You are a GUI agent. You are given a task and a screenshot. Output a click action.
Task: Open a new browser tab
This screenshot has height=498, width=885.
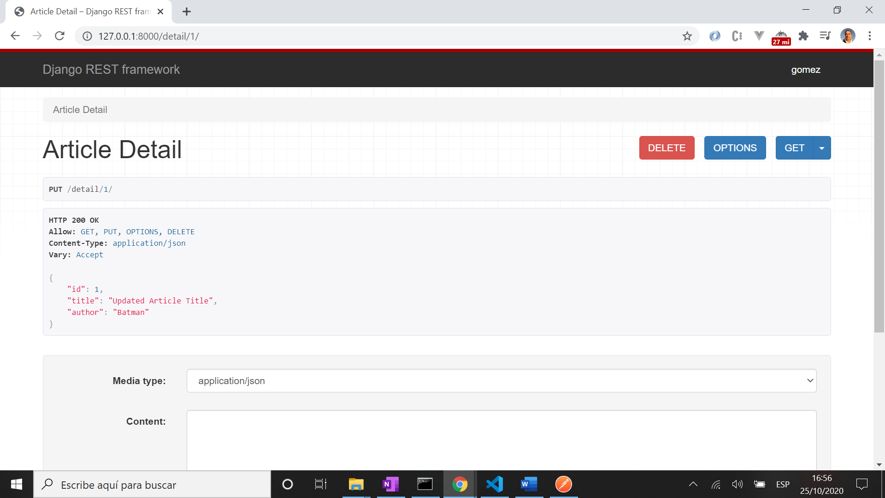coord(187,12)
